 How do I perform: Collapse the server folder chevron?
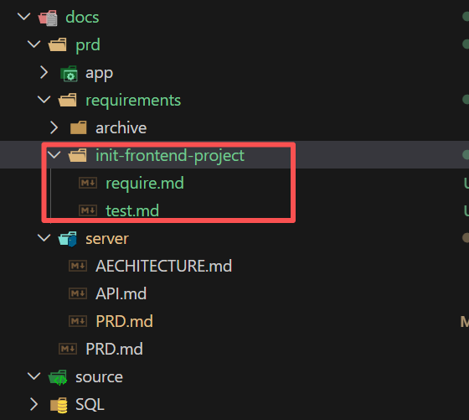click(x=44, y=238)
